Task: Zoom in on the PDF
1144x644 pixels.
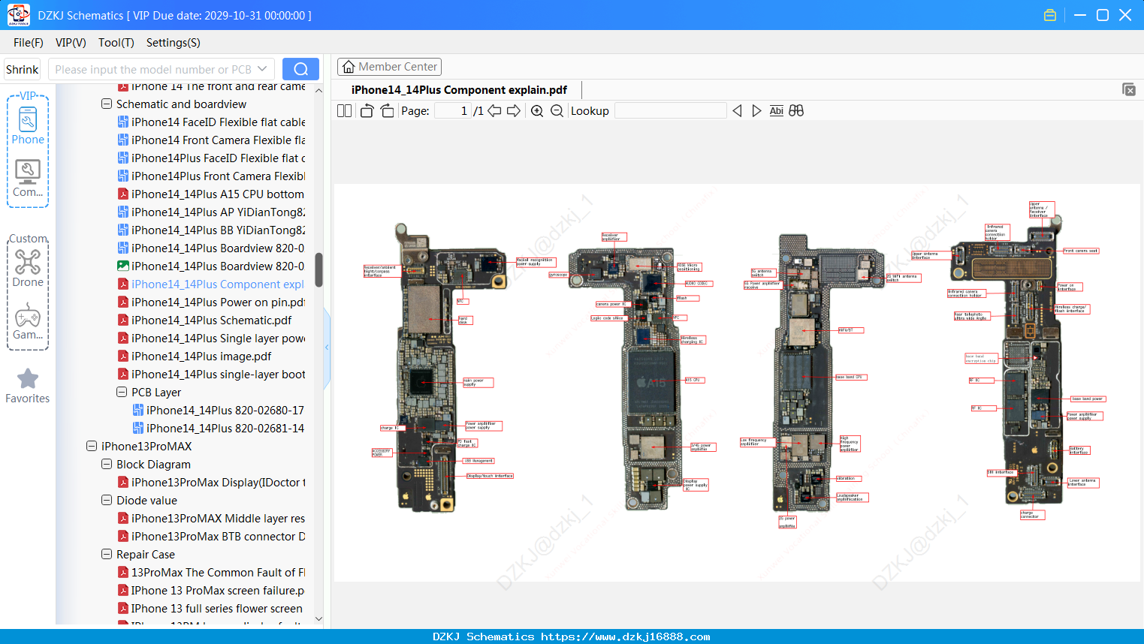Action: click(537, 111)
